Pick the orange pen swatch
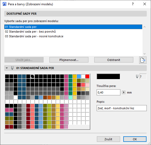This screenshot has width=151, height=145. click(49, 97)
